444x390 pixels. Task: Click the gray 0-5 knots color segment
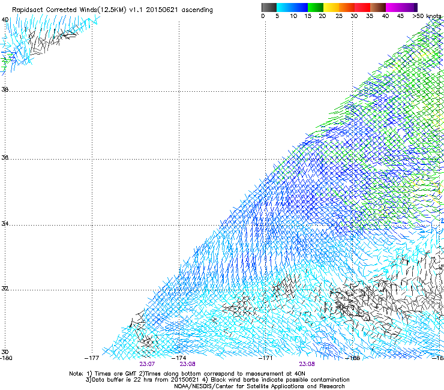coord(269,7)
